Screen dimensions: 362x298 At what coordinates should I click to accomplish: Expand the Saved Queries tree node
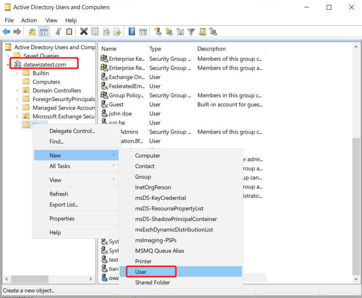pyautogui.click(x=8, y=56)
